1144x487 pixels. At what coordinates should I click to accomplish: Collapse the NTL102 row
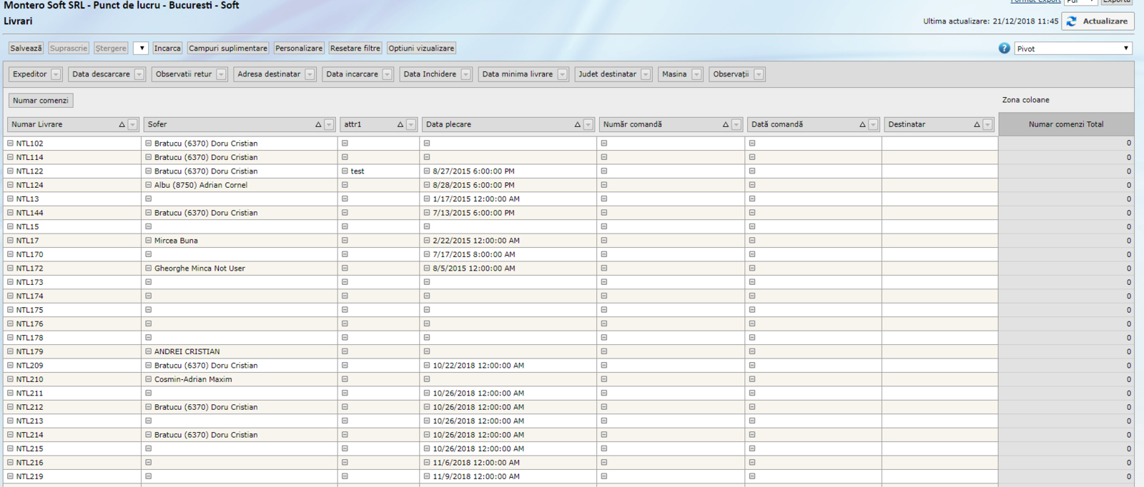point(11,144)
